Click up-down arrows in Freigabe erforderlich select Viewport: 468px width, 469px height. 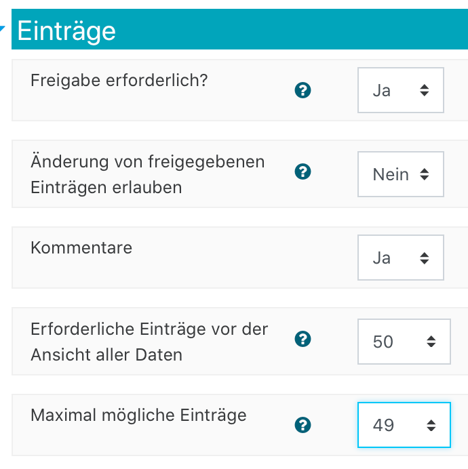coord(425,90)
